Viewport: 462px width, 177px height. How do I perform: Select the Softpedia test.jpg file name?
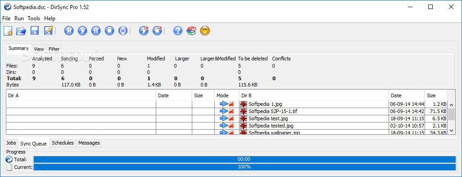pyautogui.click(x=268, y=118)
